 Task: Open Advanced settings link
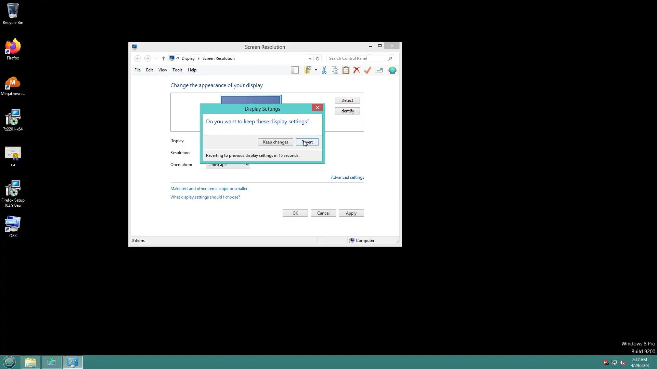[347, 177]
